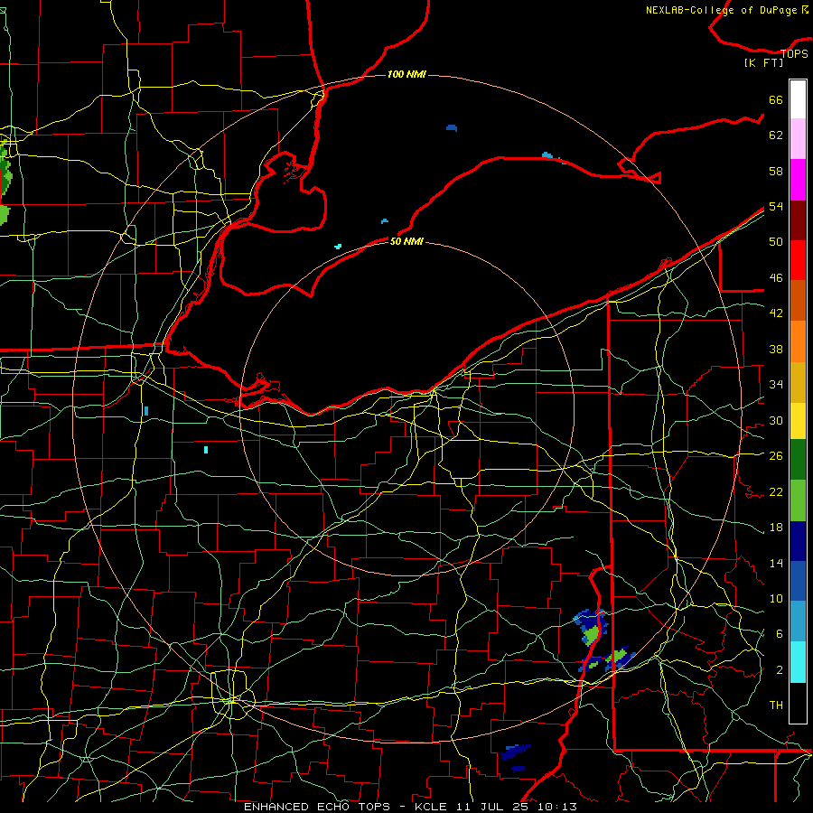This screenshot has width=813, height=813.
Task: Click the "66" legend value
Action: click(776, 99)
